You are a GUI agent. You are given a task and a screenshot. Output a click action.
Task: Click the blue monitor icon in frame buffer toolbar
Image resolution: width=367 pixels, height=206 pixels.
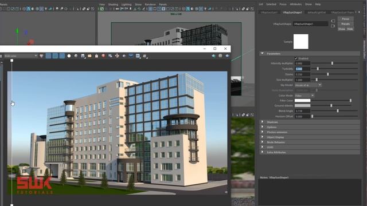[x=131, y=56]
